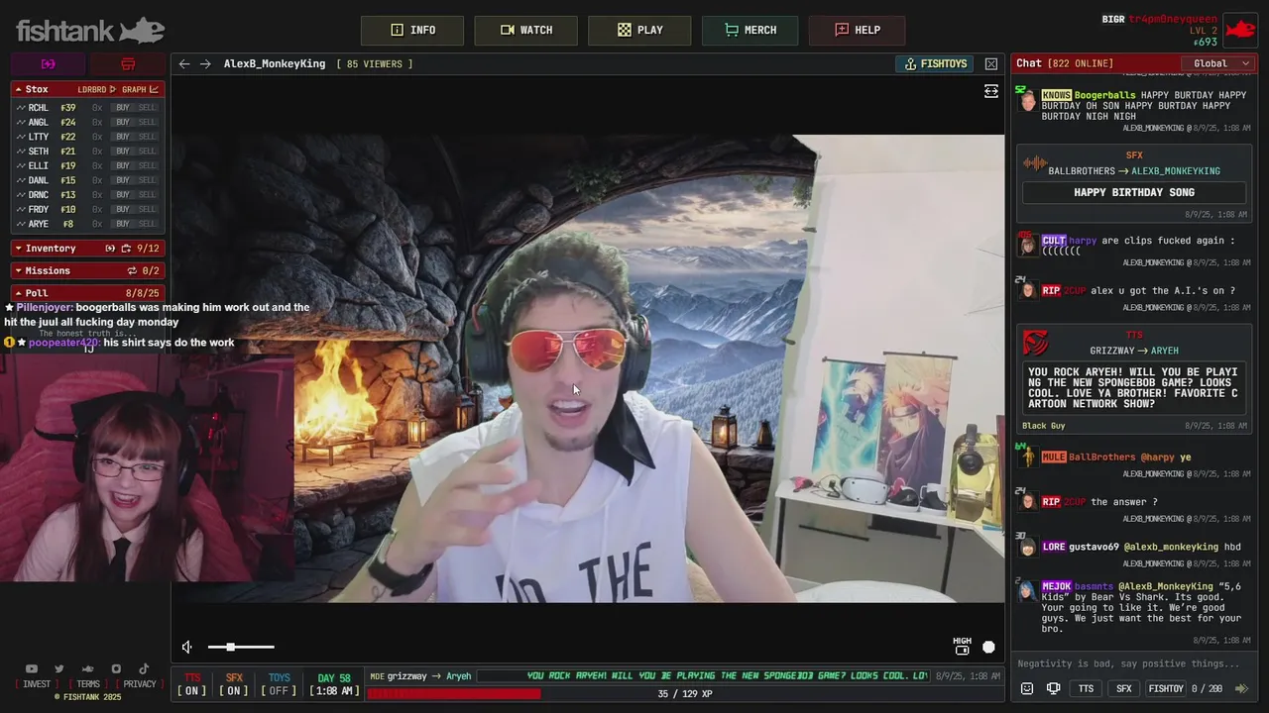The image size is (1269, 713).
Task: Change the HIGH video quality setting
Action: (x=962, y=646)
